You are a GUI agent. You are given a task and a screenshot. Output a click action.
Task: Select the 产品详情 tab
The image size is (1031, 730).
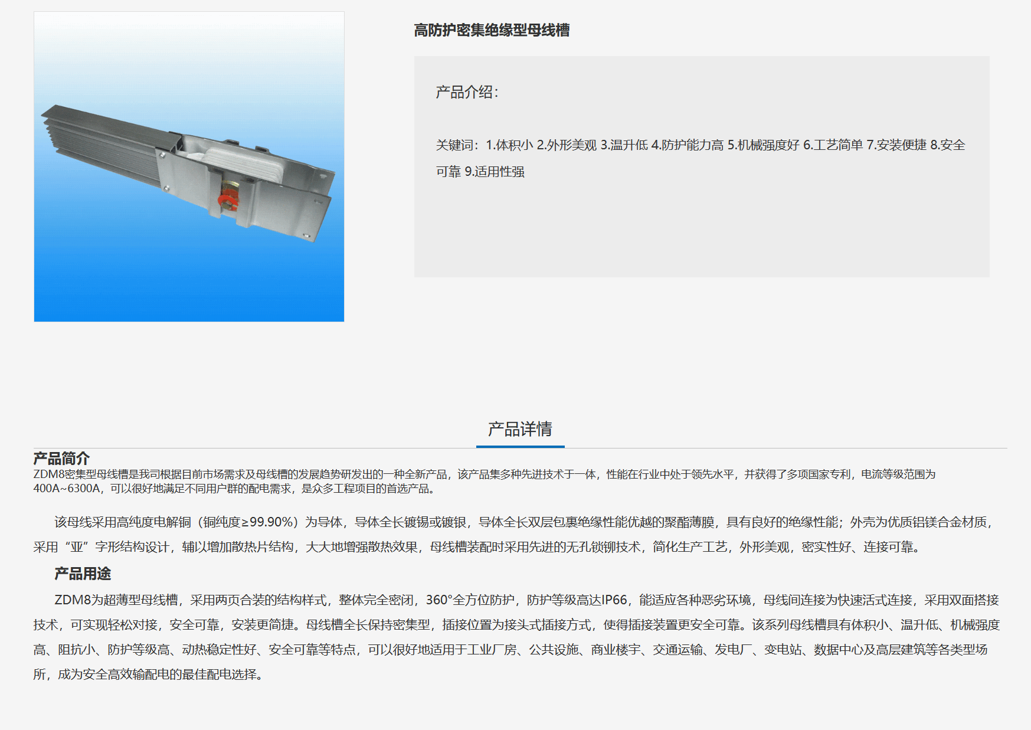coord(520,429)
